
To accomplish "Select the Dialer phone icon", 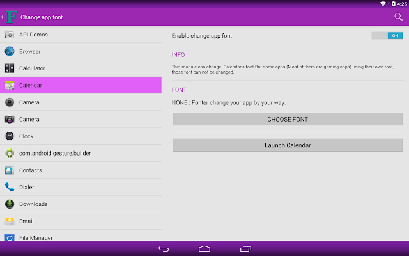I will 10,187.
